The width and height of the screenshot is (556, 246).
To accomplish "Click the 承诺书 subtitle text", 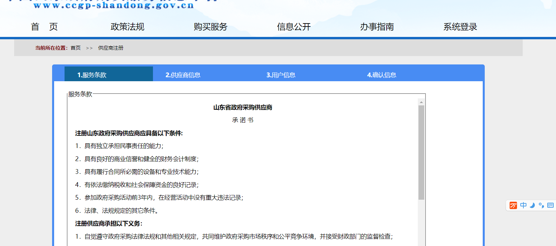I will [x=243, y=120].
